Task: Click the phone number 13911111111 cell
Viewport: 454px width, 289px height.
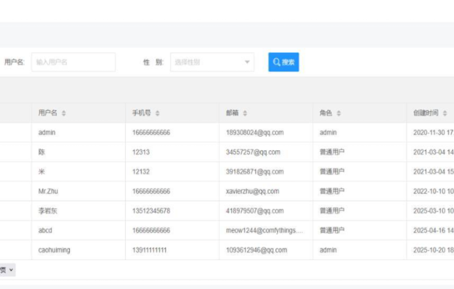Action: tap(151, 250)
